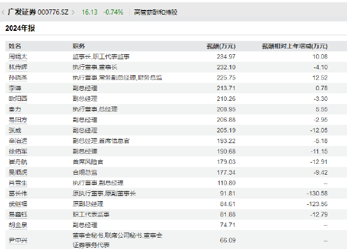
Task: Sort by 薪酬相对上年增减(万元) header
Action: pos(295,46)
